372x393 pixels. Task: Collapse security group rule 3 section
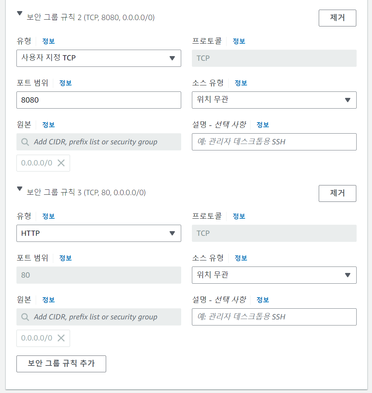coord(20,189)
